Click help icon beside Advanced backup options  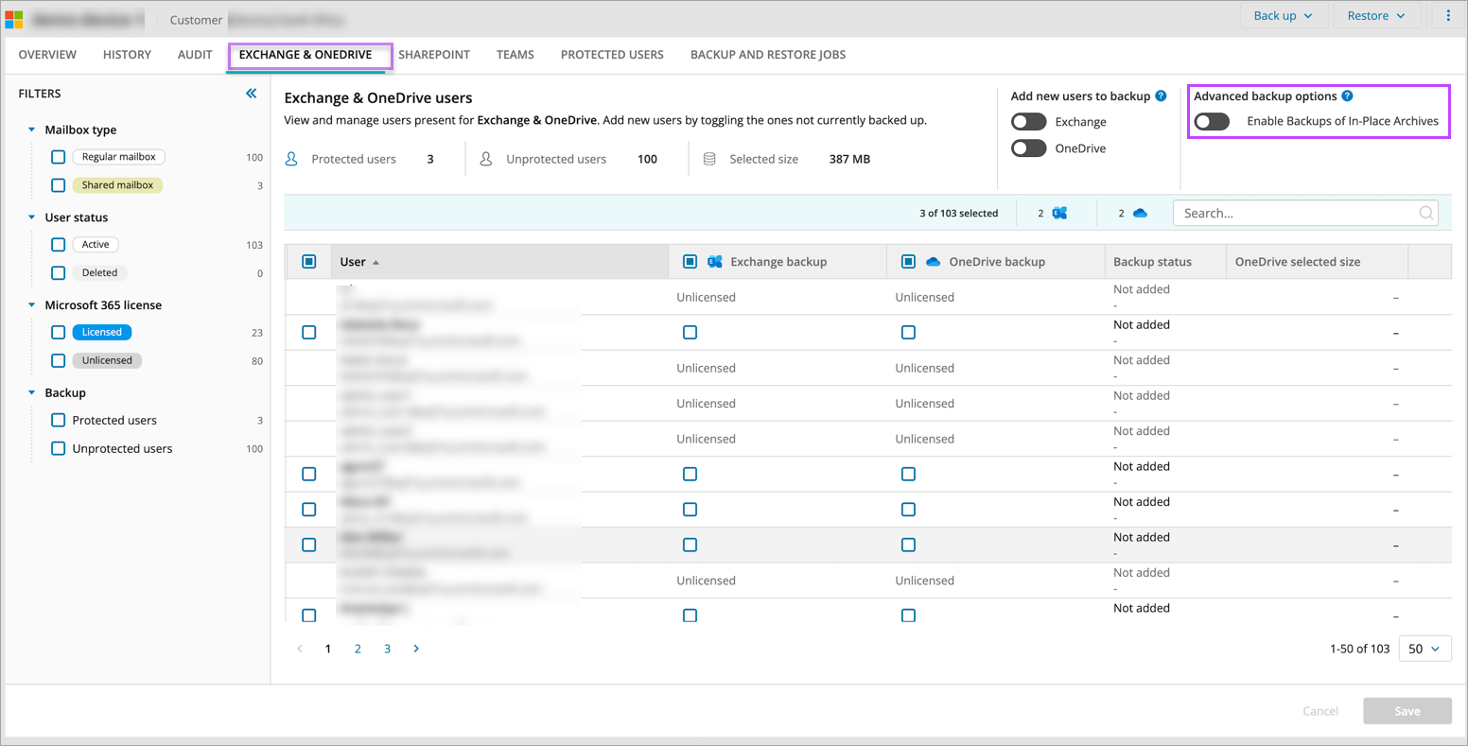[1347, 95]
